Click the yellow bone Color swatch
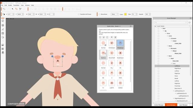Image resolution: width=193 pixels, height=108 pixels. coord(125,14)
